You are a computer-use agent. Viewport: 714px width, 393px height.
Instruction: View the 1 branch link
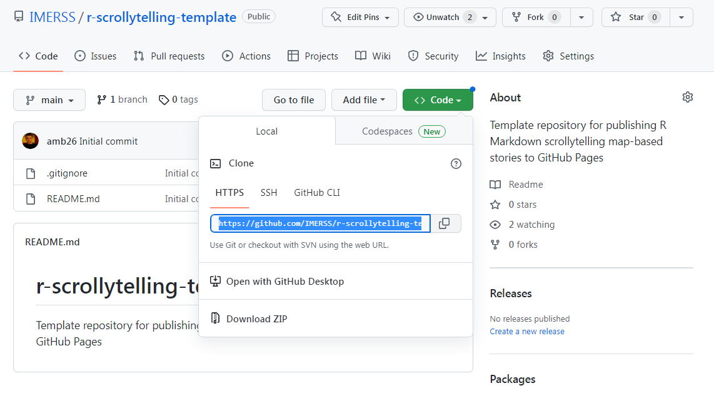point(122,100)
